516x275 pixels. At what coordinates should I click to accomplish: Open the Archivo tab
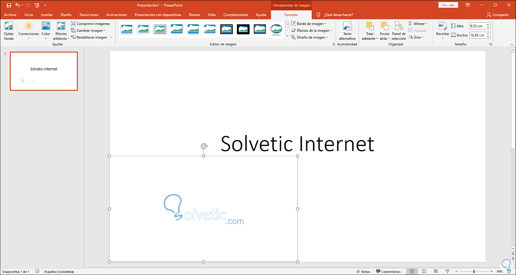(10, 15)
